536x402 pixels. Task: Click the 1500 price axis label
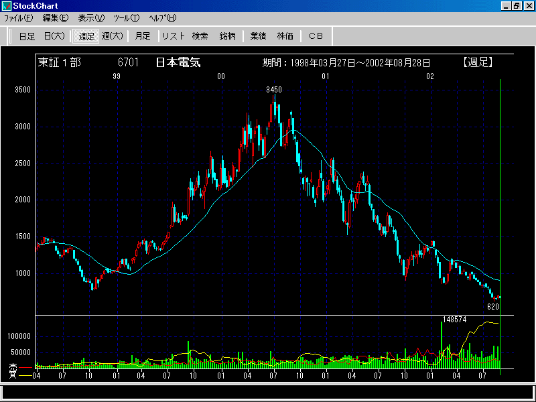tap(23, 237)
